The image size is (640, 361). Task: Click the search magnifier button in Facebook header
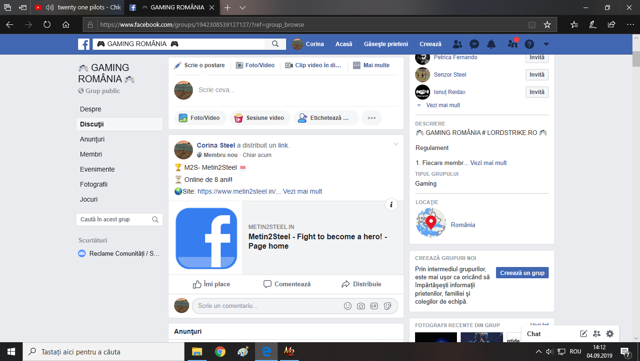[275, 44]
